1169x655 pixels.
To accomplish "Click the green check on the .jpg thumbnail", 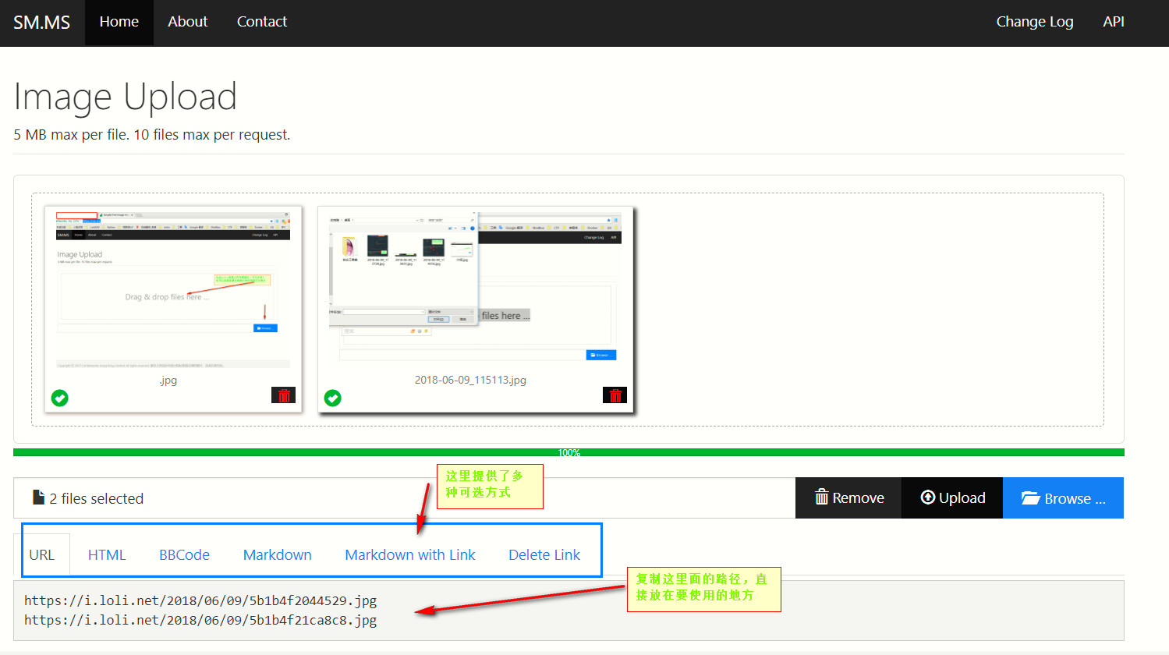I will (x=59, y=398).
